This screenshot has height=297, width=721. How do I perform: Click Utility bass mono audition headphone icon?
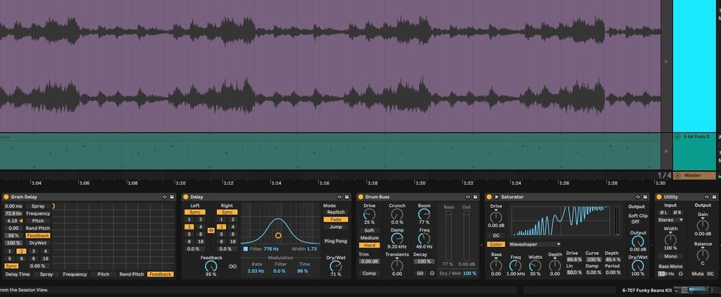(680, 273)
